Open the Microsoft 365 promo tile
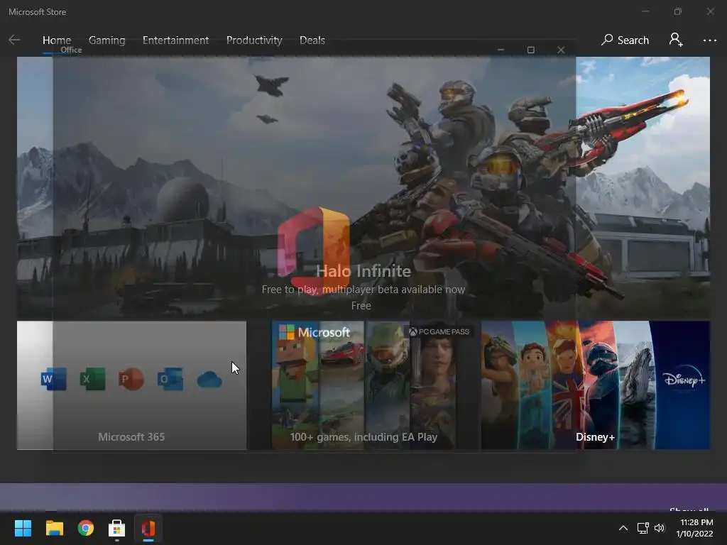The width and height of the screenshot is (727, 545). tap(131, 385)
